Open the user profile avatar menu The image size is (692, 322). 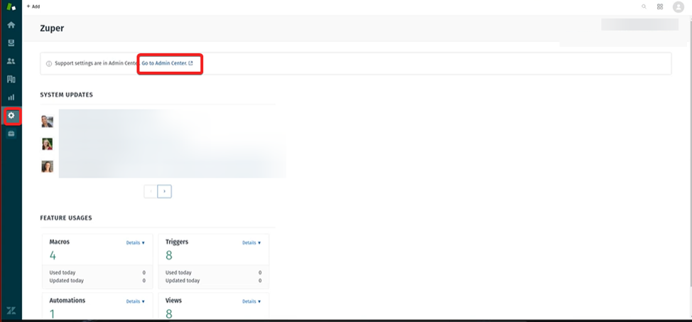pos(679,6)
